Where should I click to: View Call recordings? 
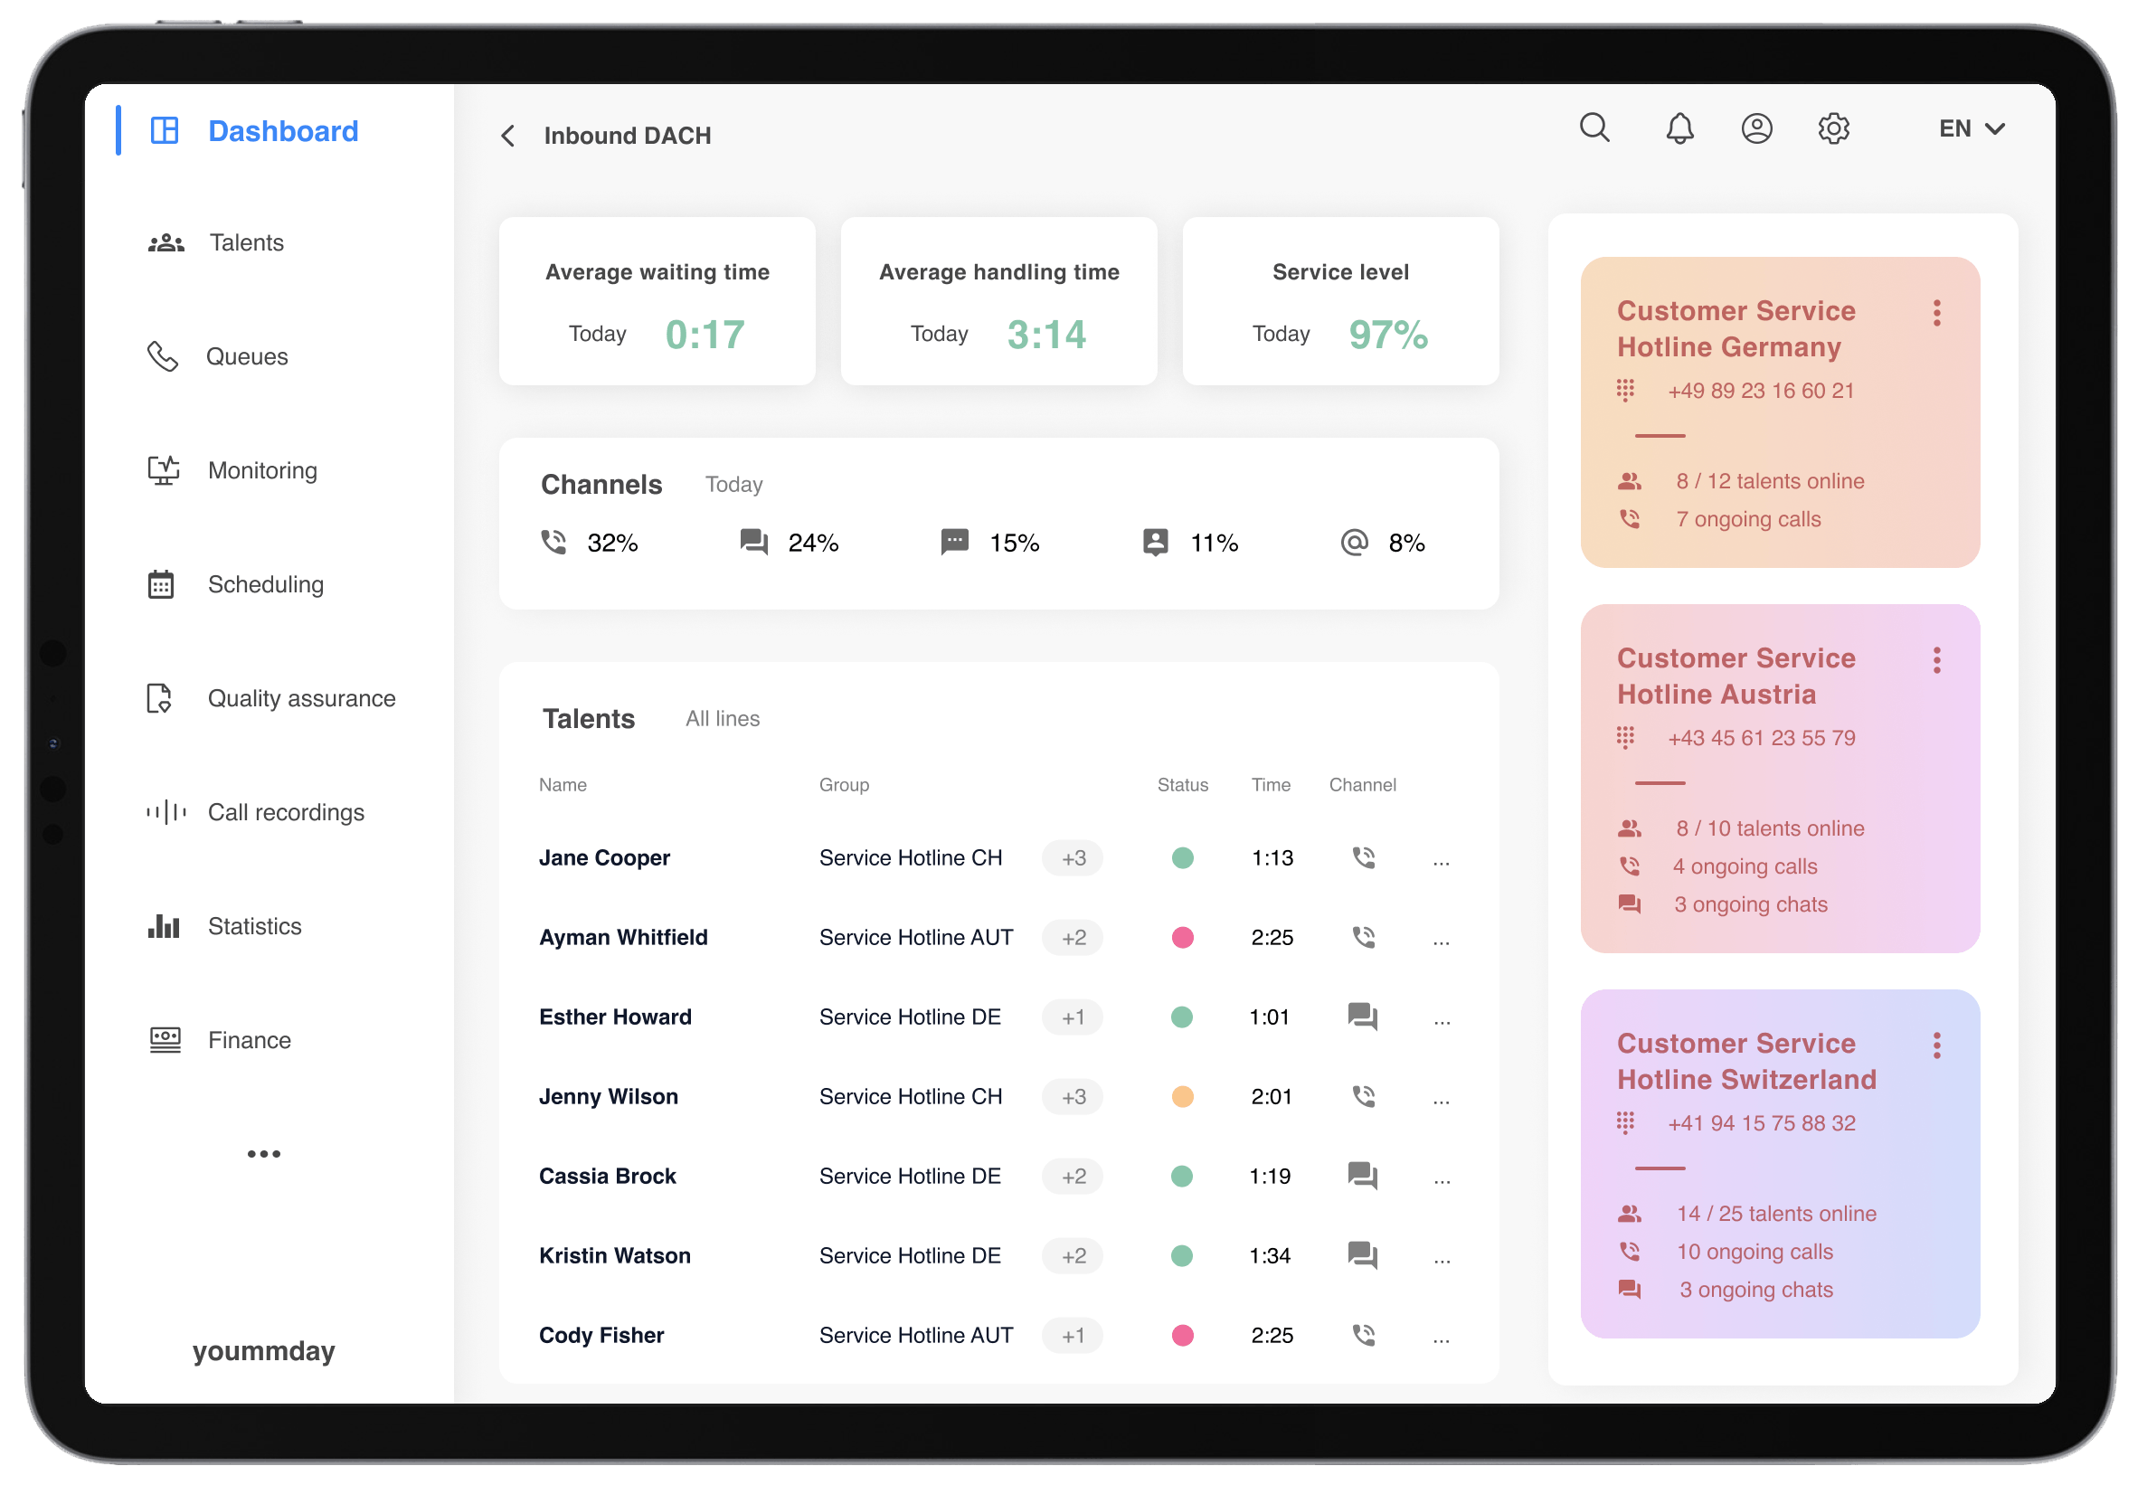(x=286, y=812)
